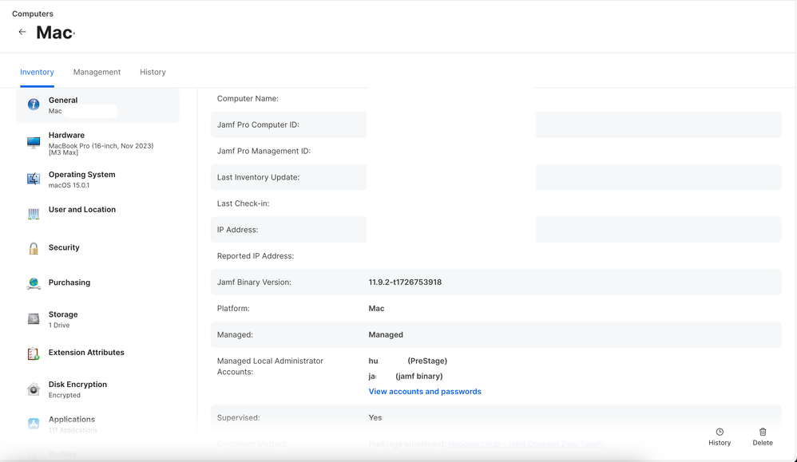Viewport: 797px width, 462px height.
Task: Click the Managed Local Administrator Accounts label
Action: coord(270,366)
